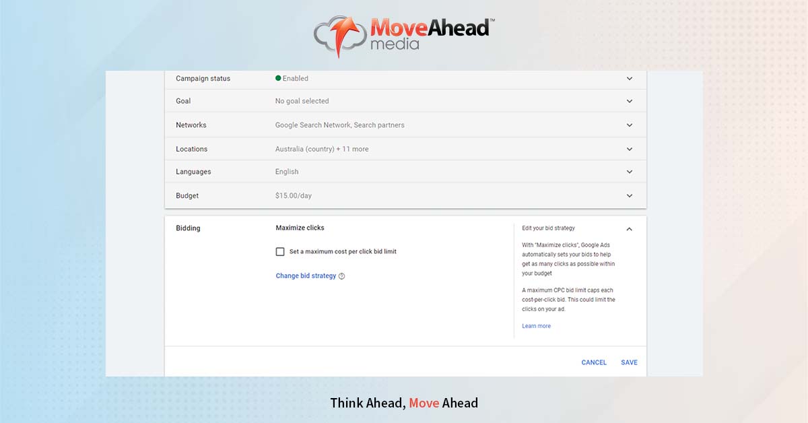The width and height of the screenshot is (808, 423).
Task: Collapse the Bidding section chevron
Action: (x=630, y=229)
